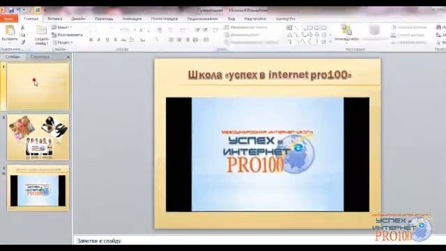Click the Columns icon in paragraph group
446x251 pixels.
click(x=206, y=40)
